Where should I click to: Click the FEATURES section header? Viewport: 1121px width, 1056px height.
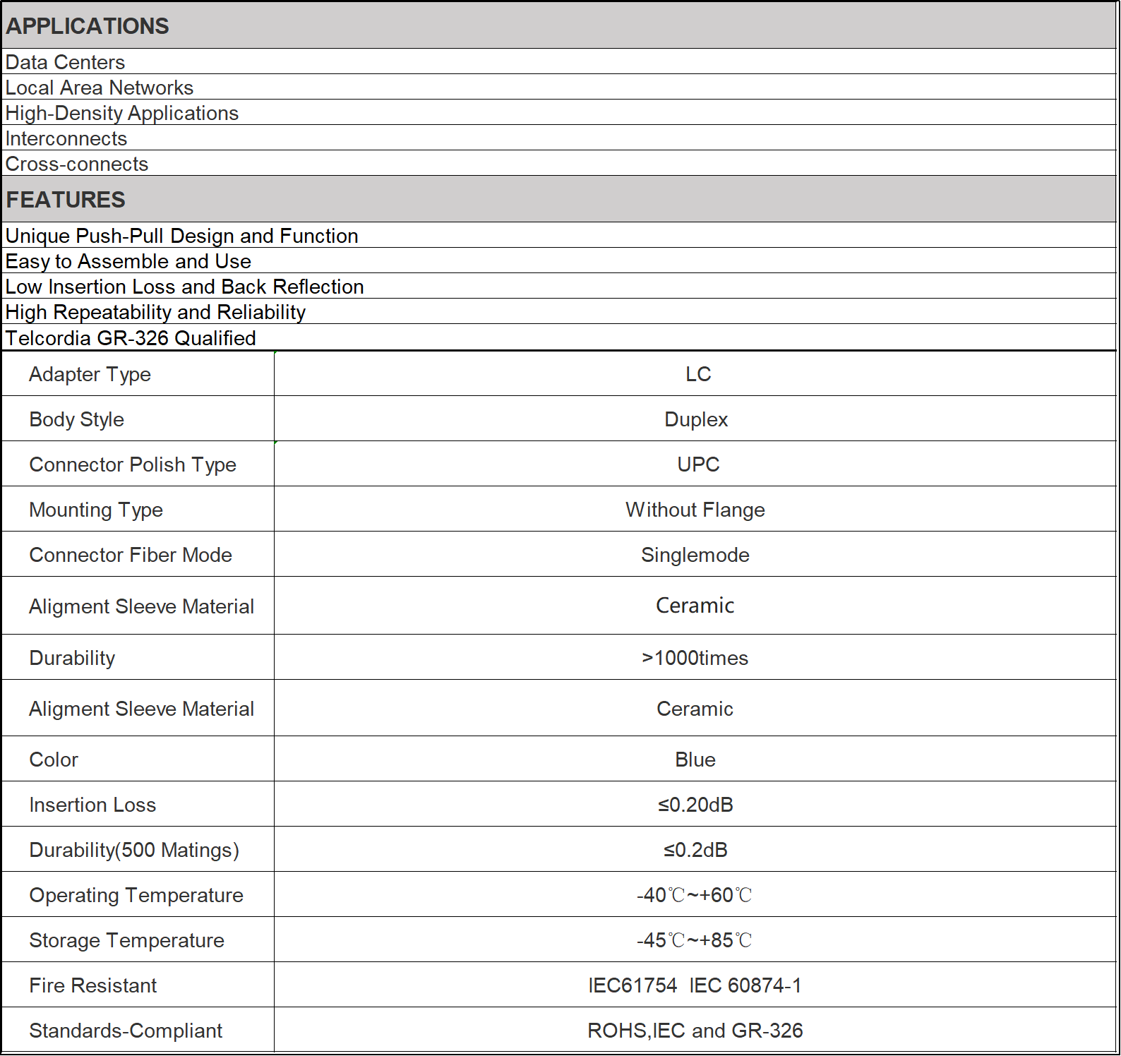(66, 200)
